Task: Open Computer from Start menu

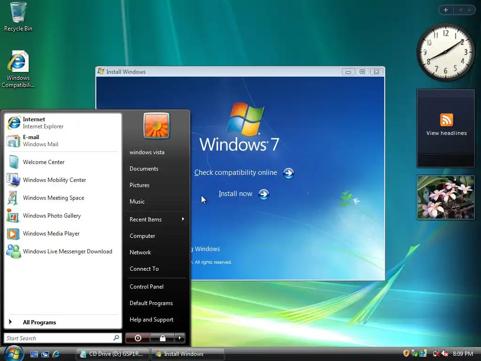Action: (x=156, y=236)
